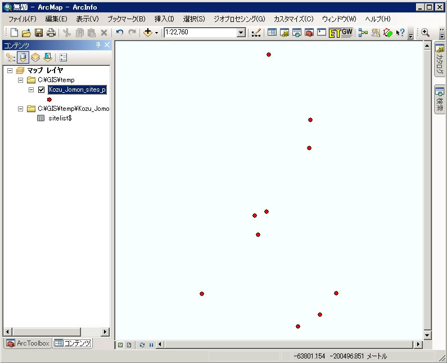This screenshot has width=447, height=363.
Task: Switch to Layout View button
Action: click(129, 345)
